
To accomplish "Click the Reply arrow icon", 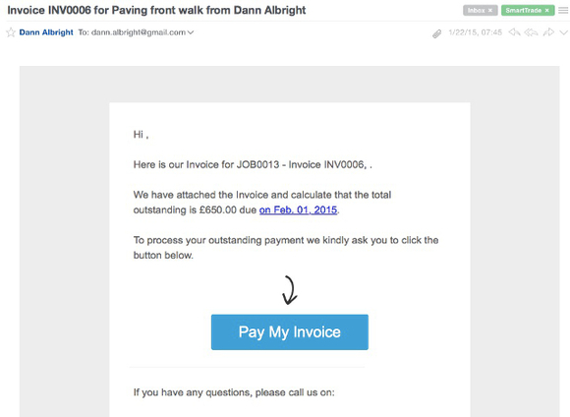I will click(514, 32).
